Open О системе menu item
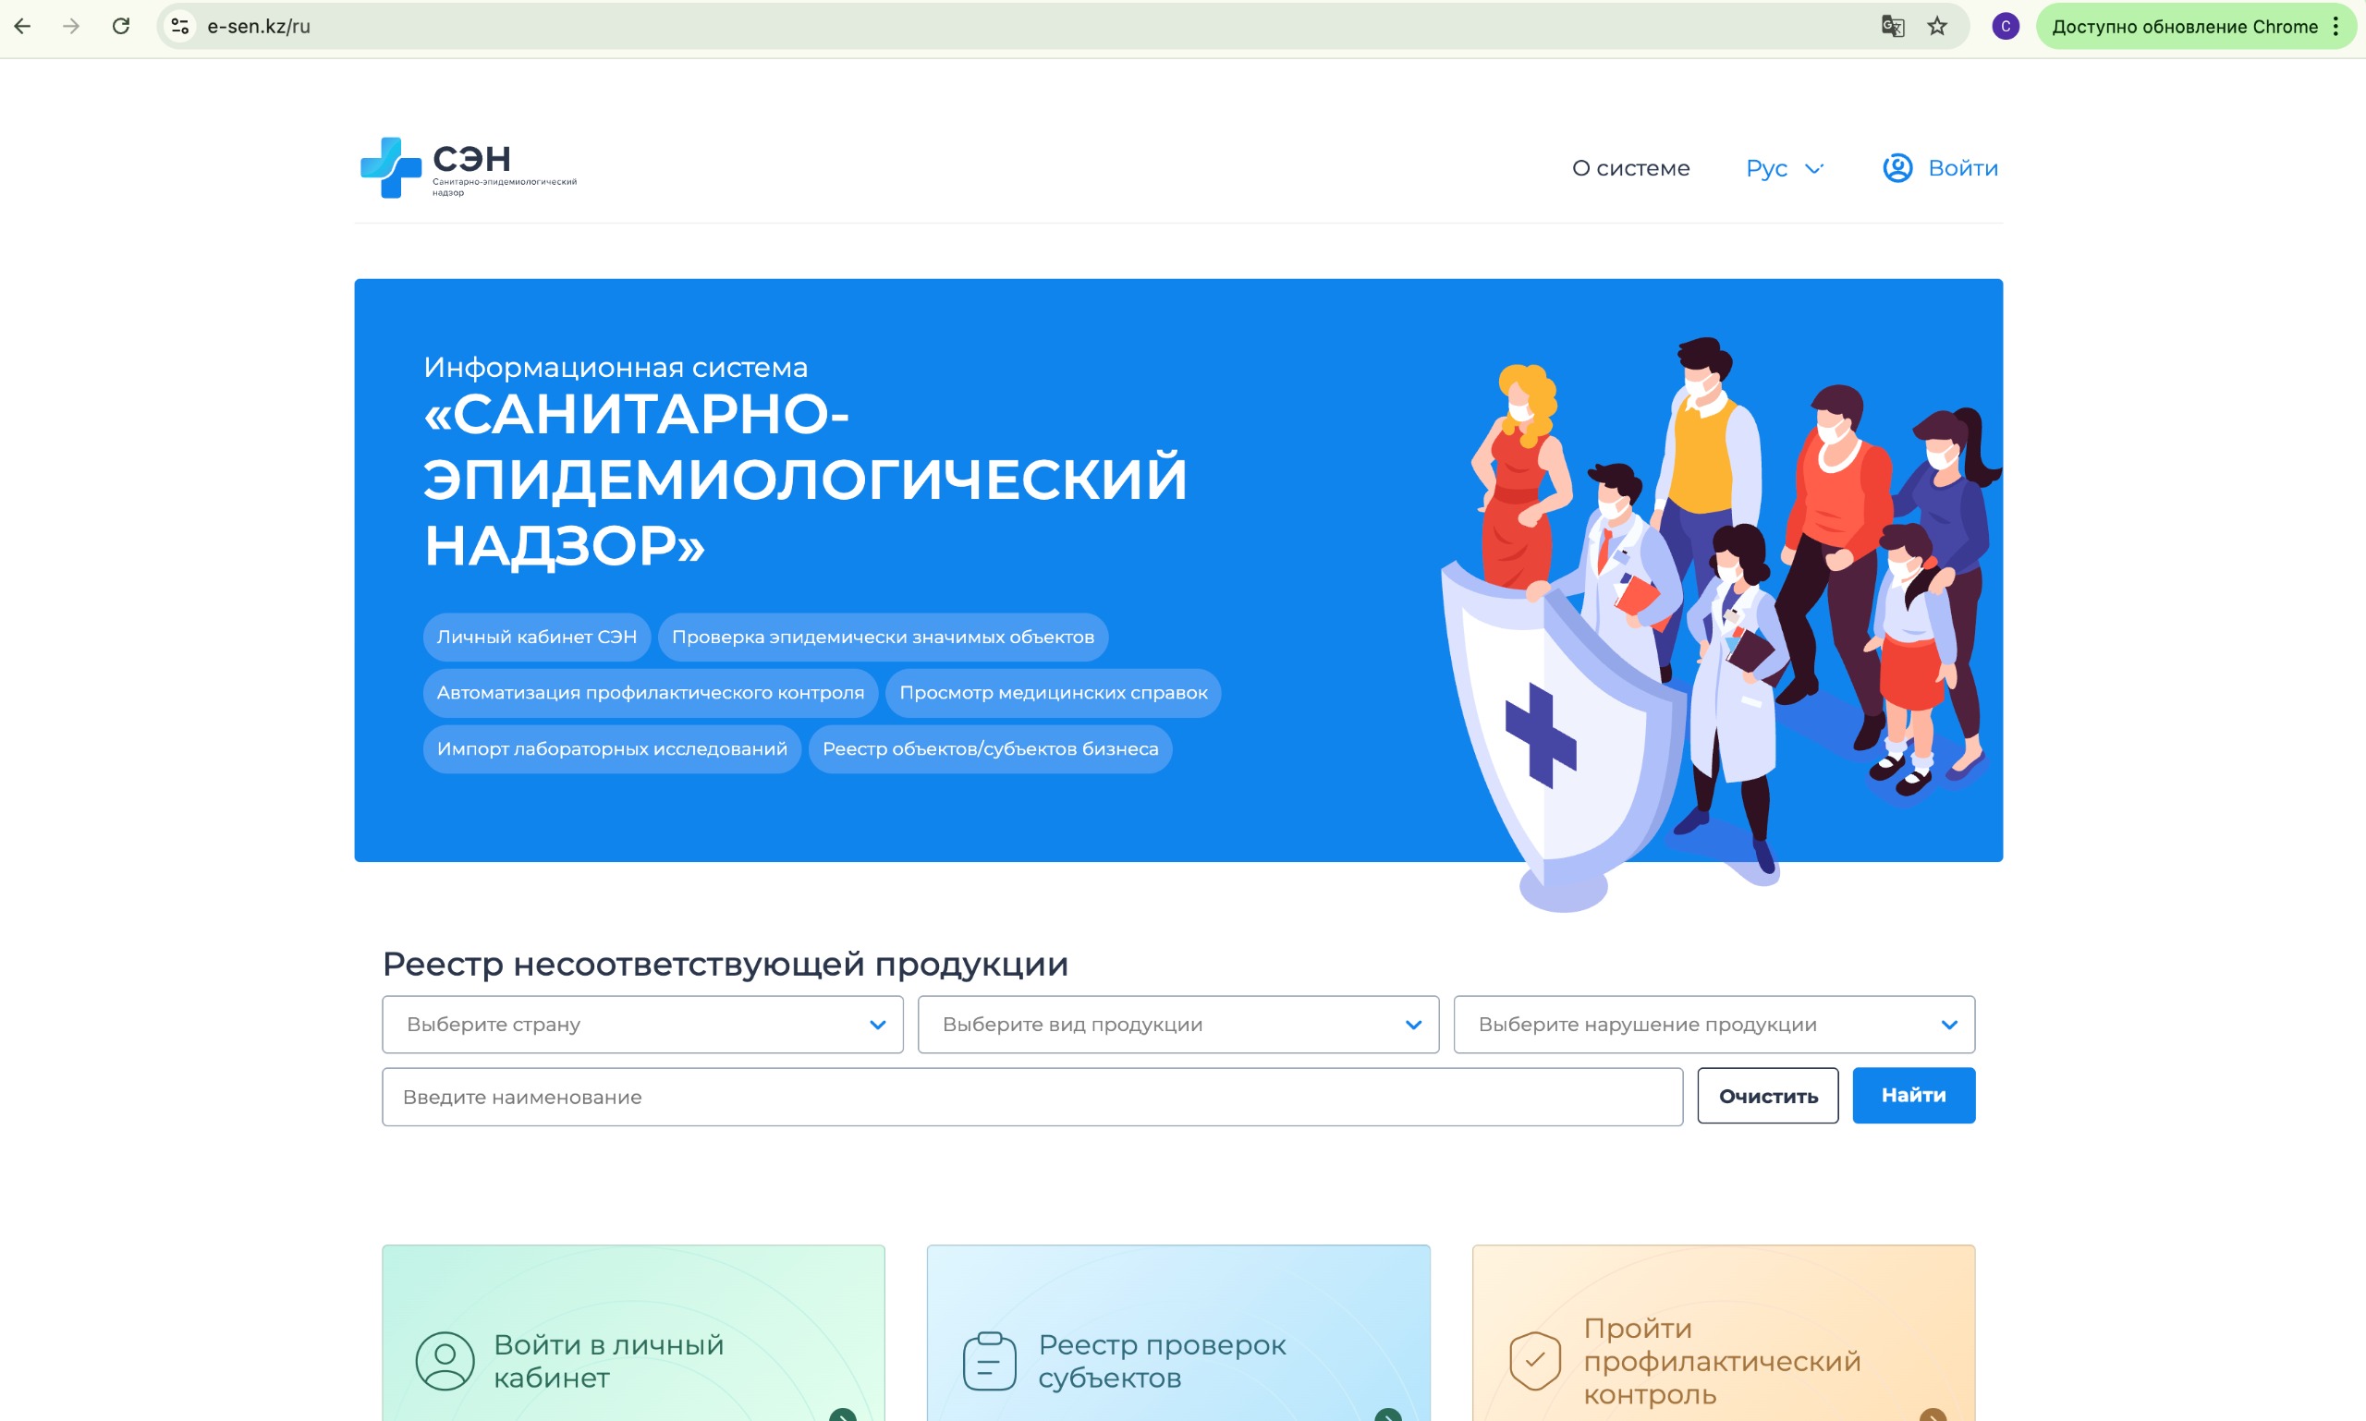This screenshot has height=1421, width=2366. [1630, 167]
